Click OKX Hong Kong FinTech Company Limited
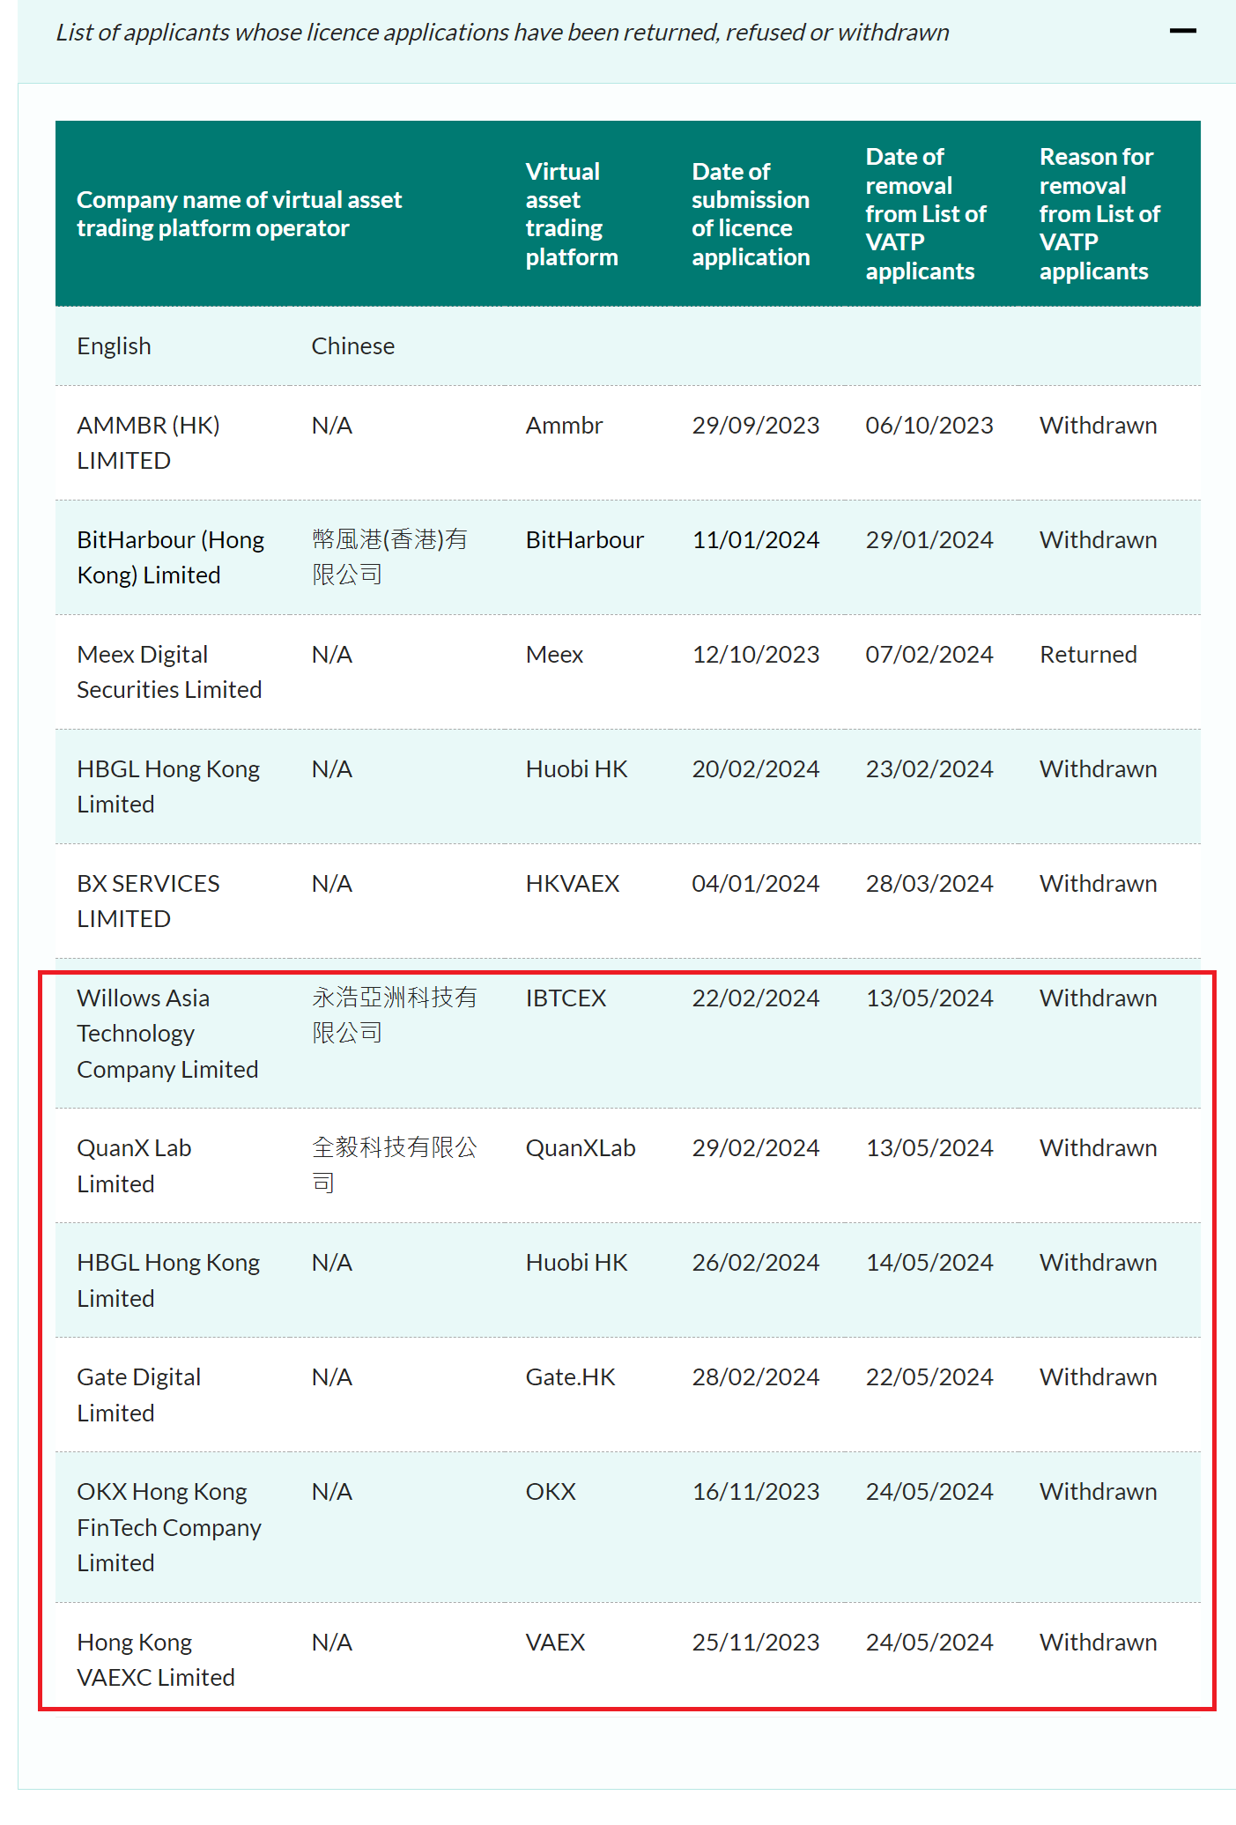The width and height of the screenshot is (1236, 1825). pos(169,1527)
